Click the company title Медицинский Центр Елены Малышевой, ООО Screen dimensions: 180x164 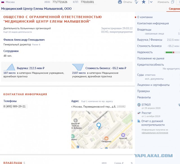coord(36,9)
